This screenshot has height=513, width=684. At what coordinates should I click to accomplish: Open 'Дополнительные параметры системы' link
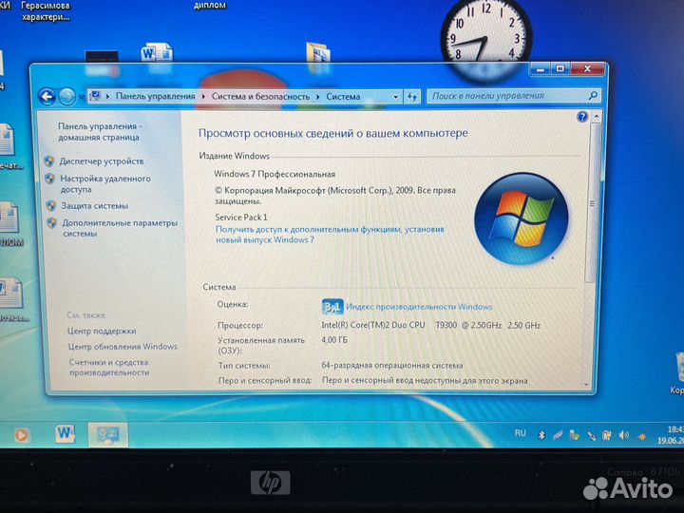click(x=120, y=228)
